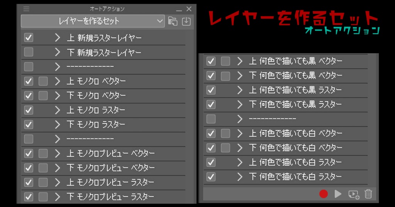Expand the 下 新規ラスターレイヤー action steps
The height and width of the screenshot is (207, 395).
click(58, 52)
